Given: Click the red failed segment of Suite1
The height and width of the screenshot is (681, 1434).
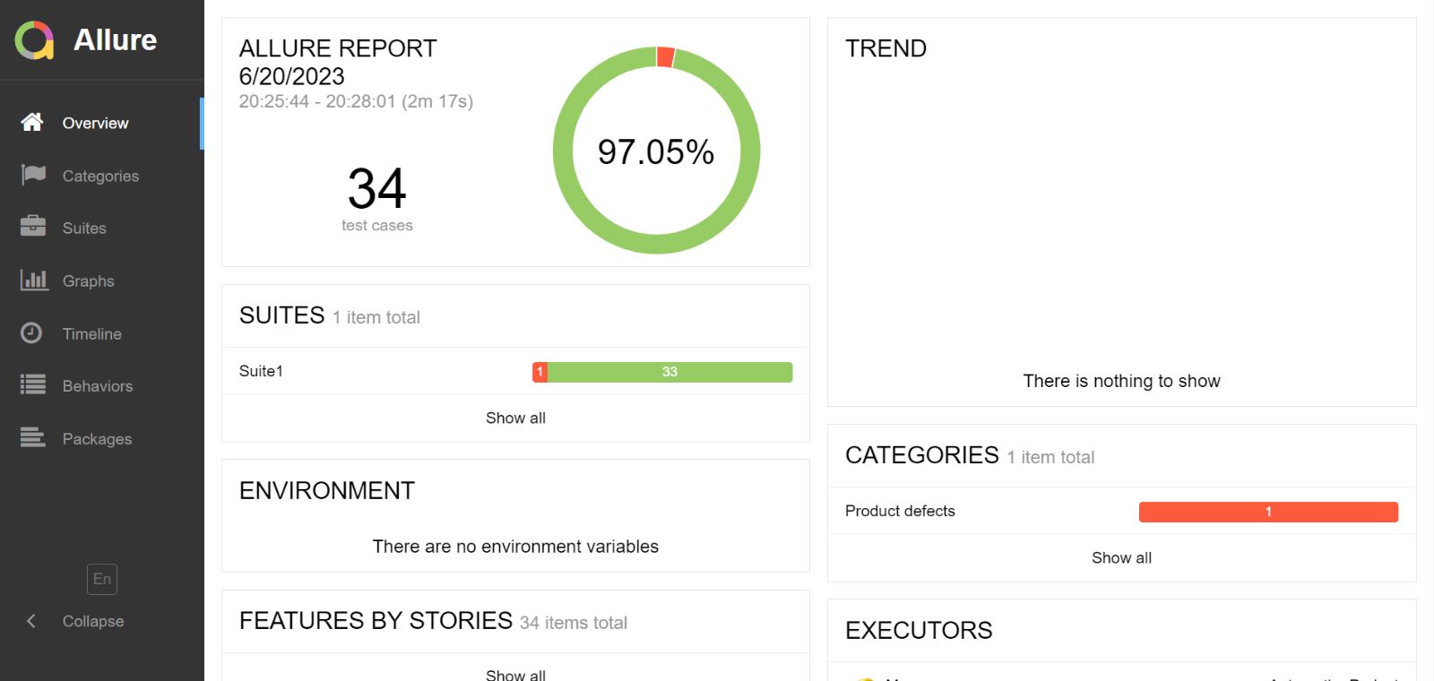Looking at the screenshot, I should point(540,372).
